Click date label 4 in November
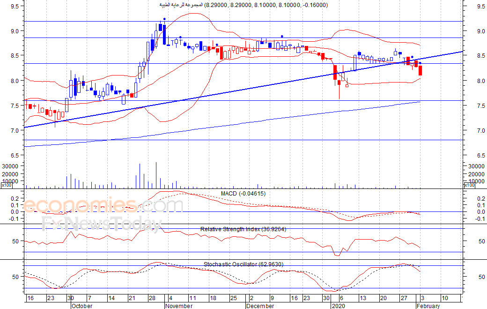Screen dimensions: 487x309 pos(170,298)
